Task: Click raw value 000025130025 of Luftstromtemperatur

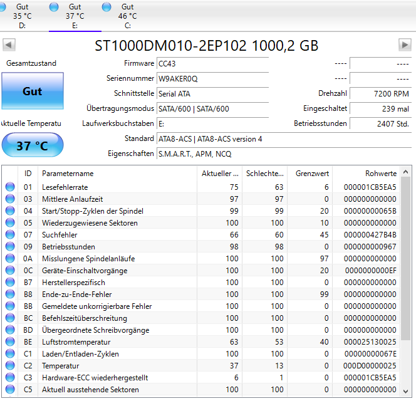Action: coord(370,342)
